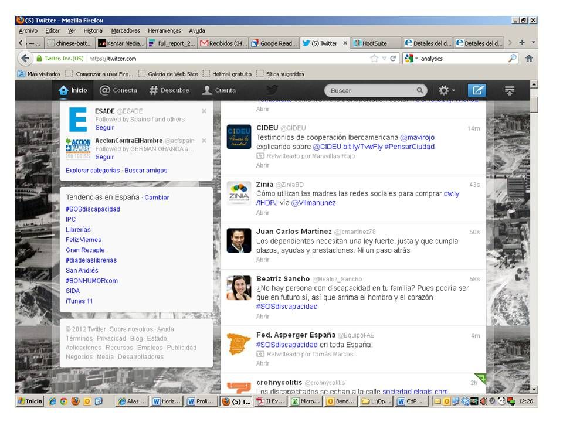
Task: Open the Marcadores menu
Action: pyautogui.click(x=126, y=31)
